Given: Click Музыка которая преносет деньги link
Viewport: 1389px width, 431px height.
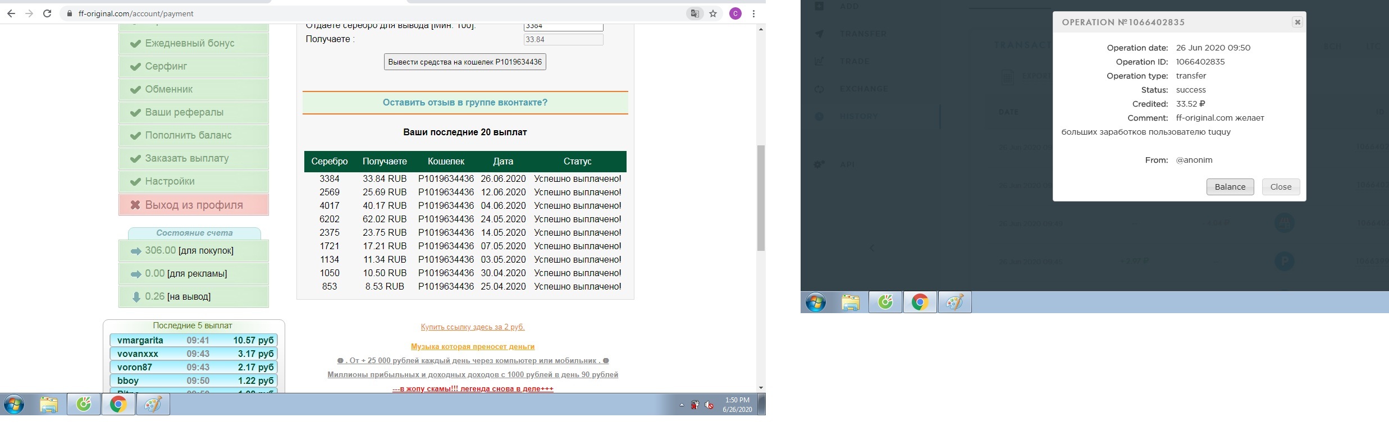Looking at the screenshot, I should click(x=473, y=347).
